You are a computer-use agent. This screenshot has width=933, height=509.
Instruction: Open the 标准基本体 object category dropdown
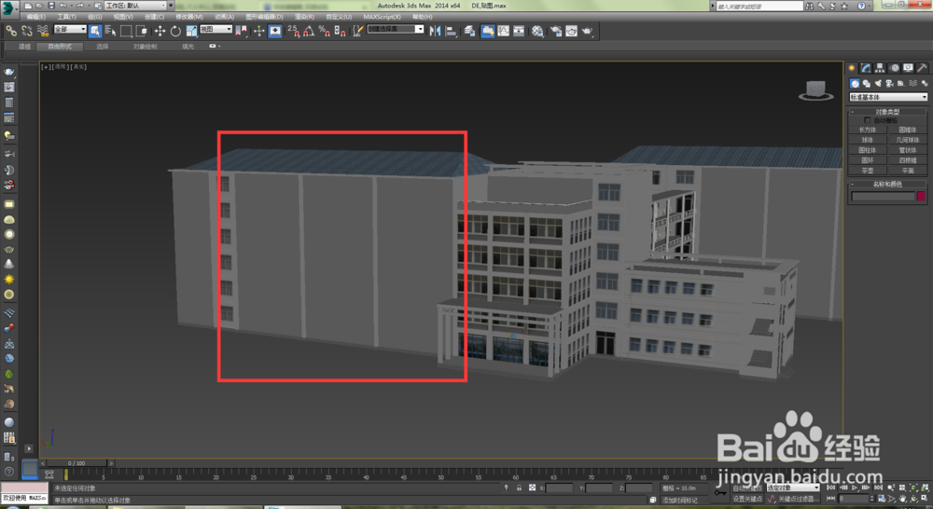point(888,97)
